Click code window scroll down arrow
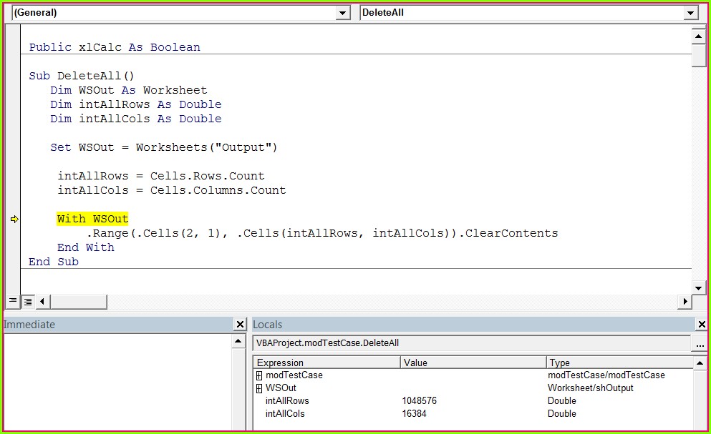 coord(698,287)
